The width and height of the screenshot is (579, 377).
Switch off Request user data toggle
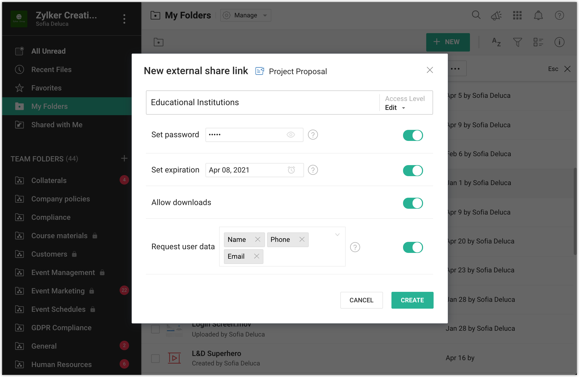coord(413,247)
